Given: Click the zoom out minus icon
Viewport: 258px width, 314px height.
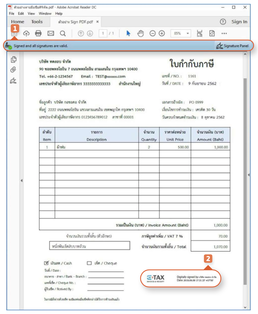Looking at the screenshot, I should pos(152,34).
